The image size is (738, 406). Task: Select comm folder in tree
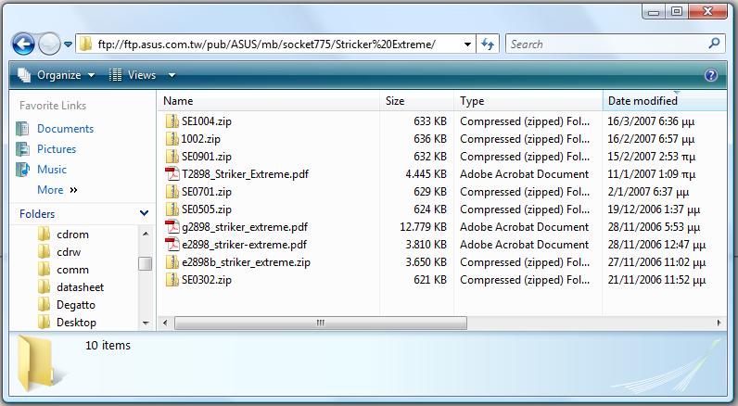coord(72,270)
